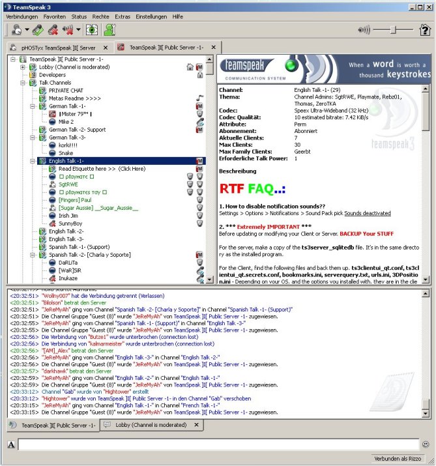Close the Lobby chat tab
The height and width of the screenshot is (466, 436).
click(x=196, y=425)
